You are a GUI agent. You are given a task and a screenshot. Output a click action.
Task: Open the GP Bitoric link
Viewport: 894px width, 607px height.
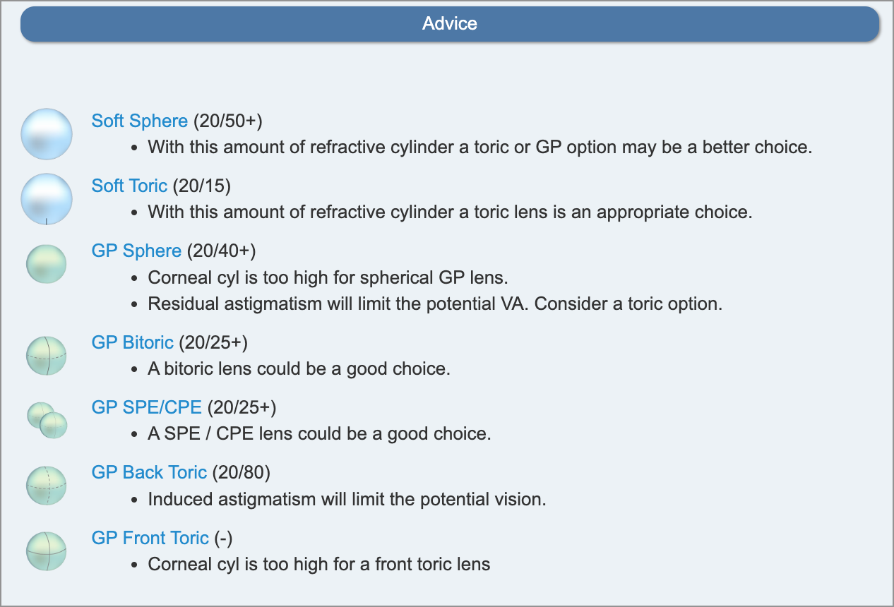(x=132, y=342)
